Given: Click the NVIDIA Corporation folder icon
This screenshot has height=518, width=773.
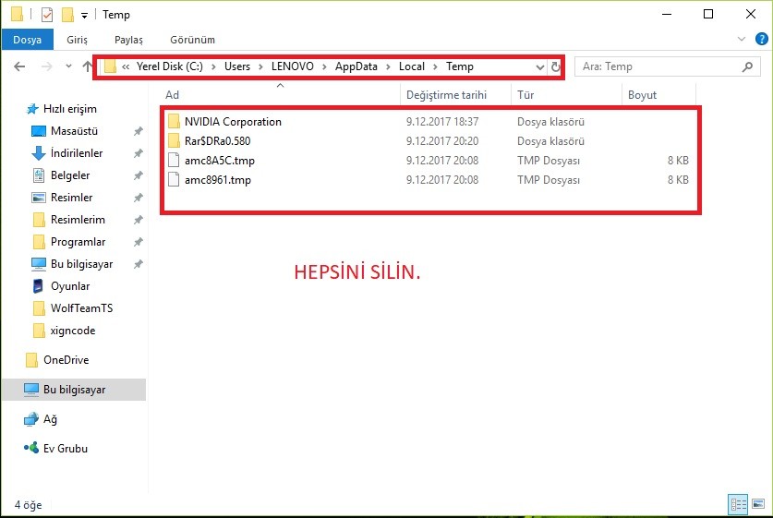Looking at the screenshot, I should point(174,121).
